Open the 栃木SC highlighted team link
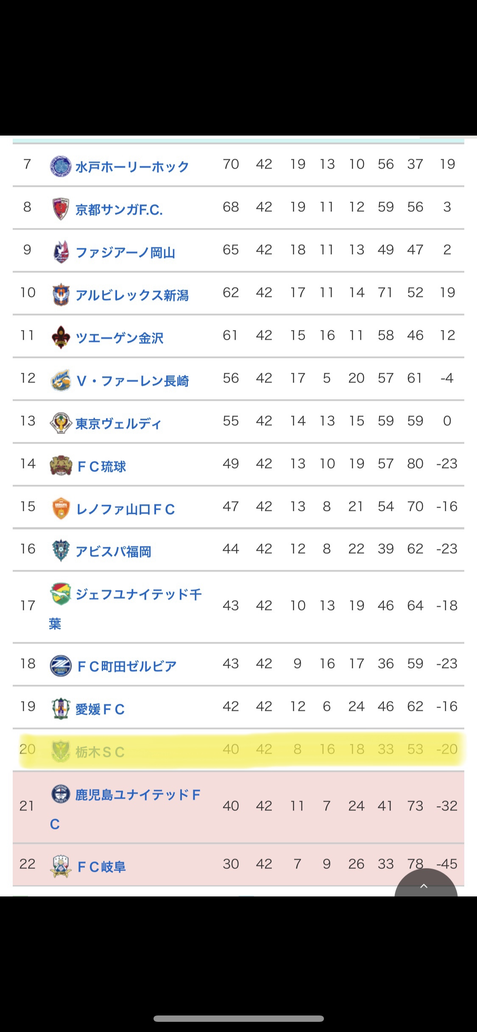 coord(100,752)
